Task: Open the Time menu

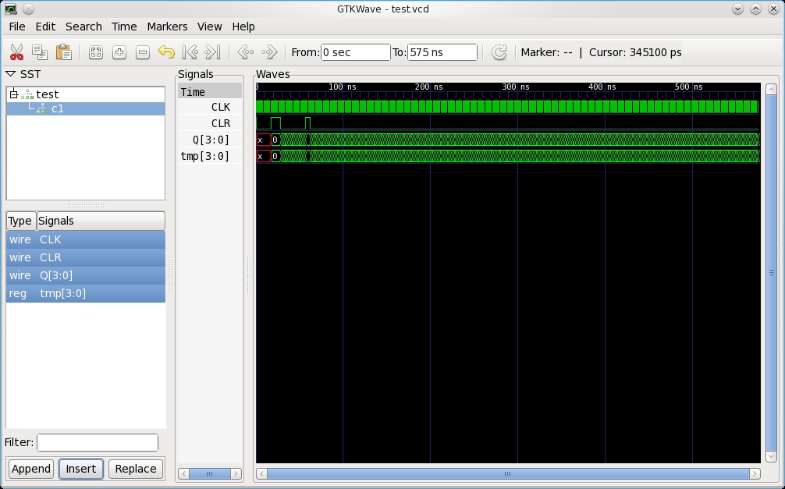Action: point(123,27)
